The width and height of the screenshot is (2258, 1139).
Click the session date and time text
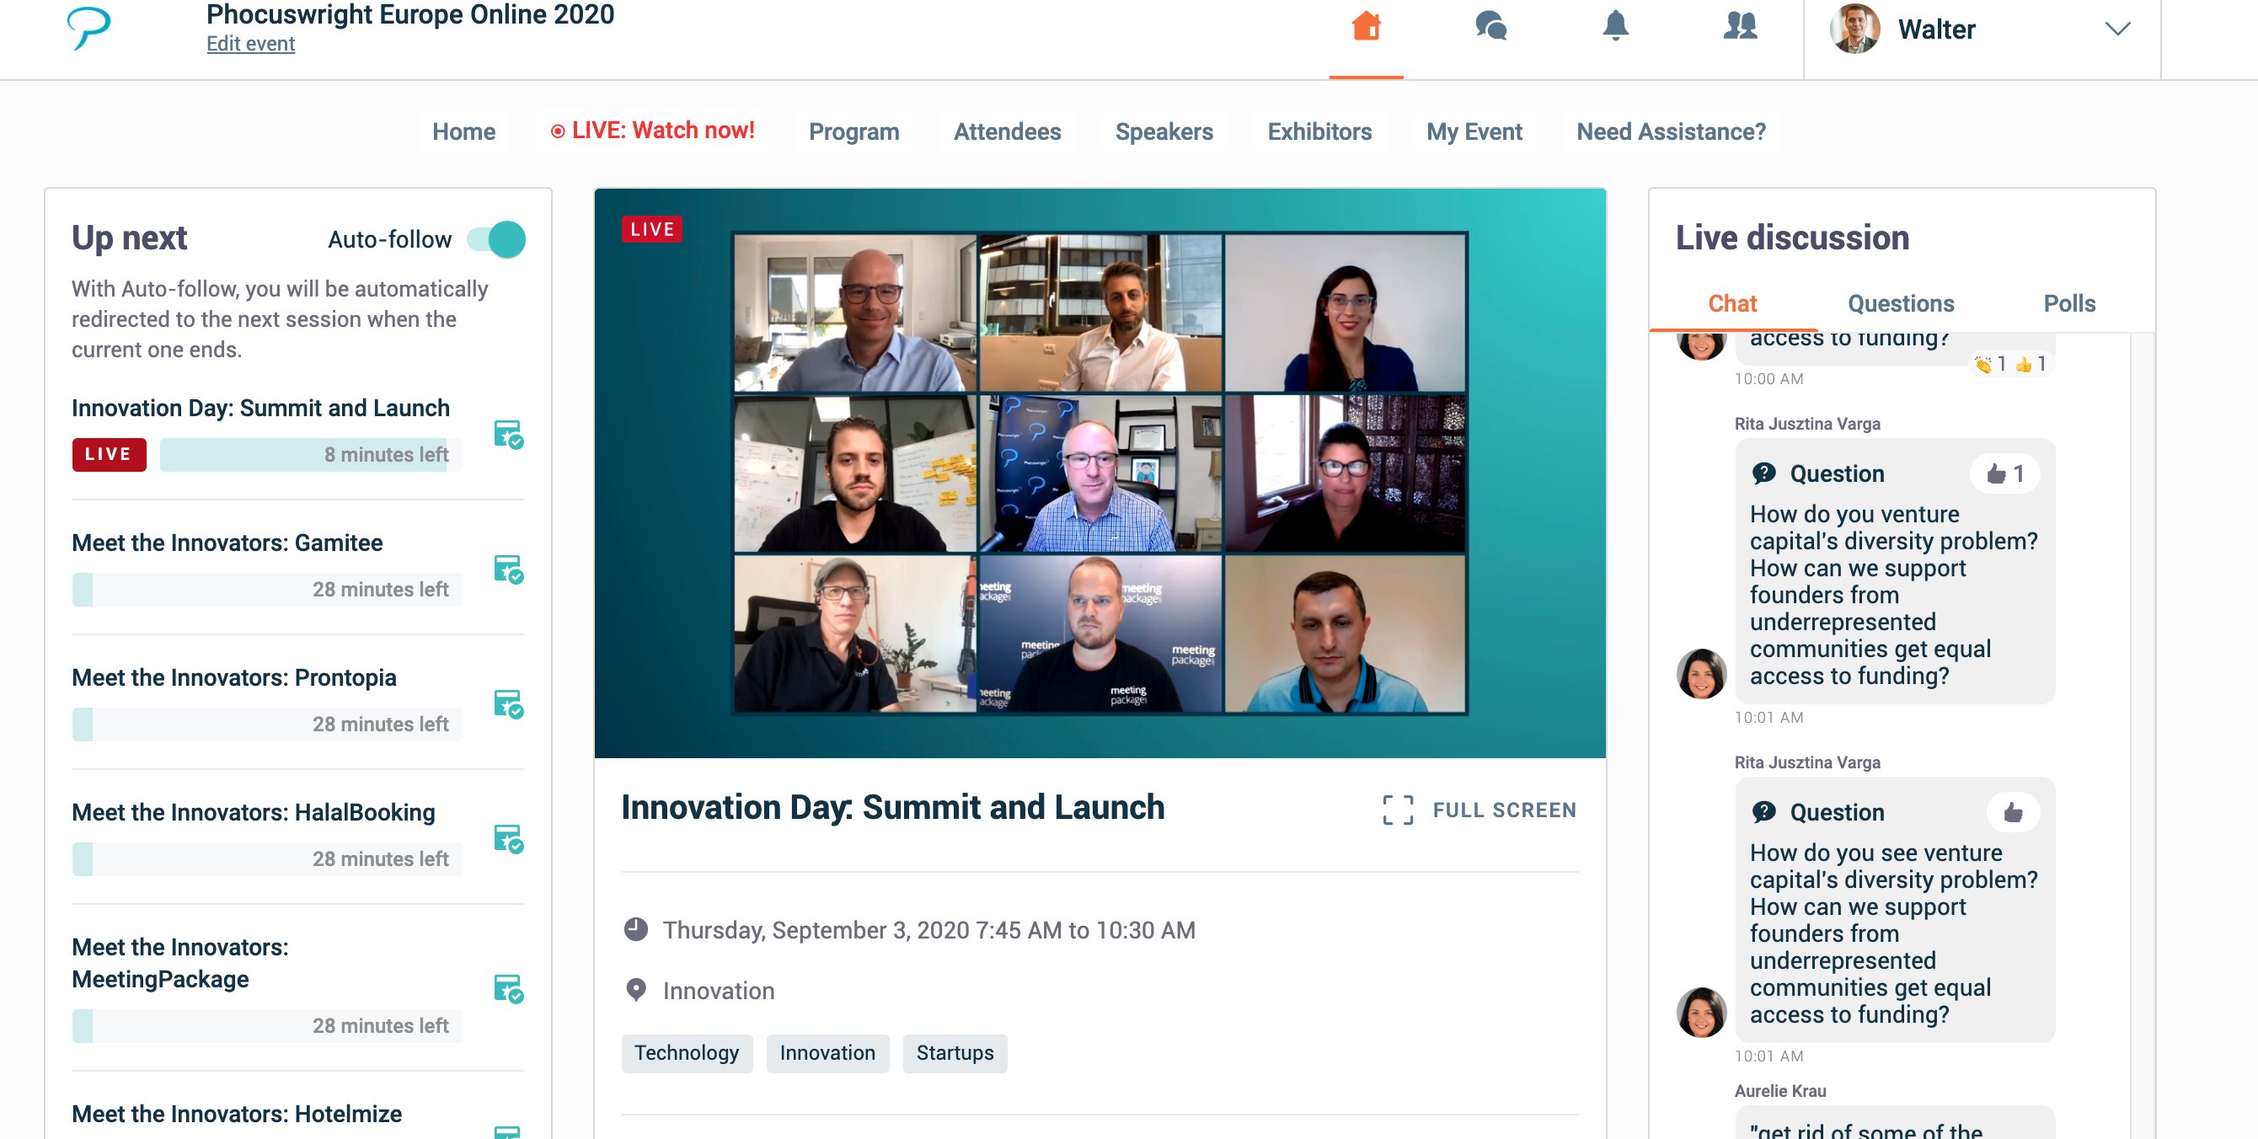point(928,930)
